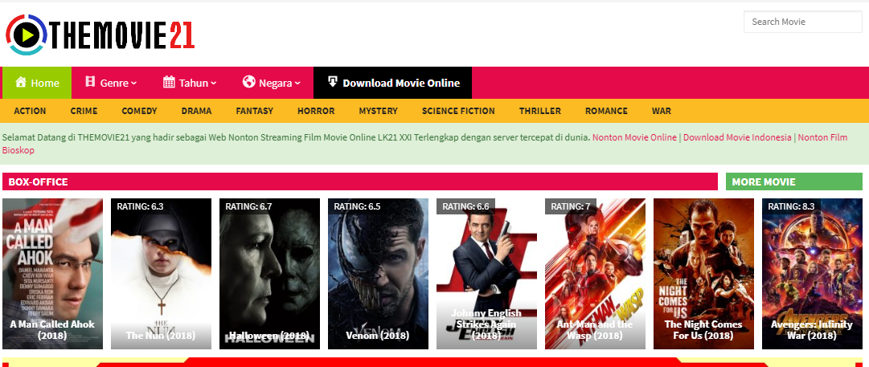Screen dimensions: 869x367
Task: Open A Man Called Ahok poster
Action: 52,274
